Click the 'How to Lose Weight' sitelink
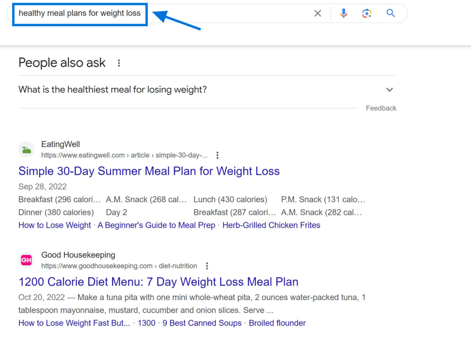The height and width of the screenshot is (349, 471). point(54,225)
